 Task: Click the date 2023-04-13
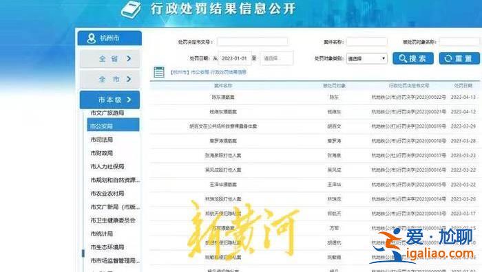tap(463, 98)
